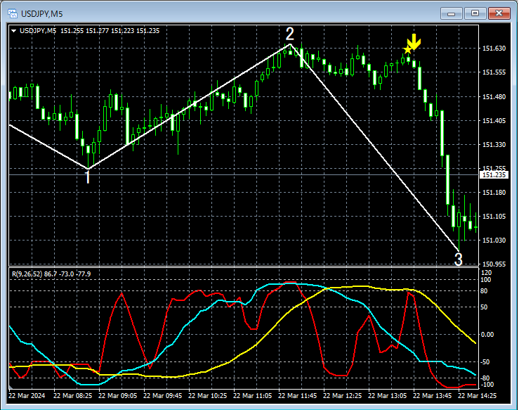519x410 pixels.
Task: Select the zigzag point label 3
Action: [458, 260]
